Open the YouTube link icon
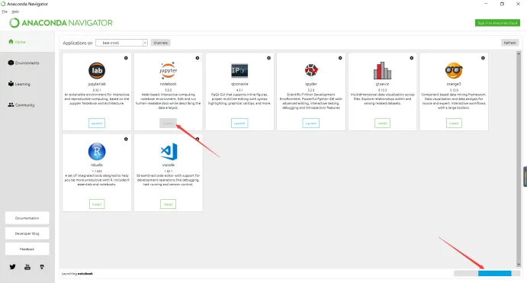 27,267
